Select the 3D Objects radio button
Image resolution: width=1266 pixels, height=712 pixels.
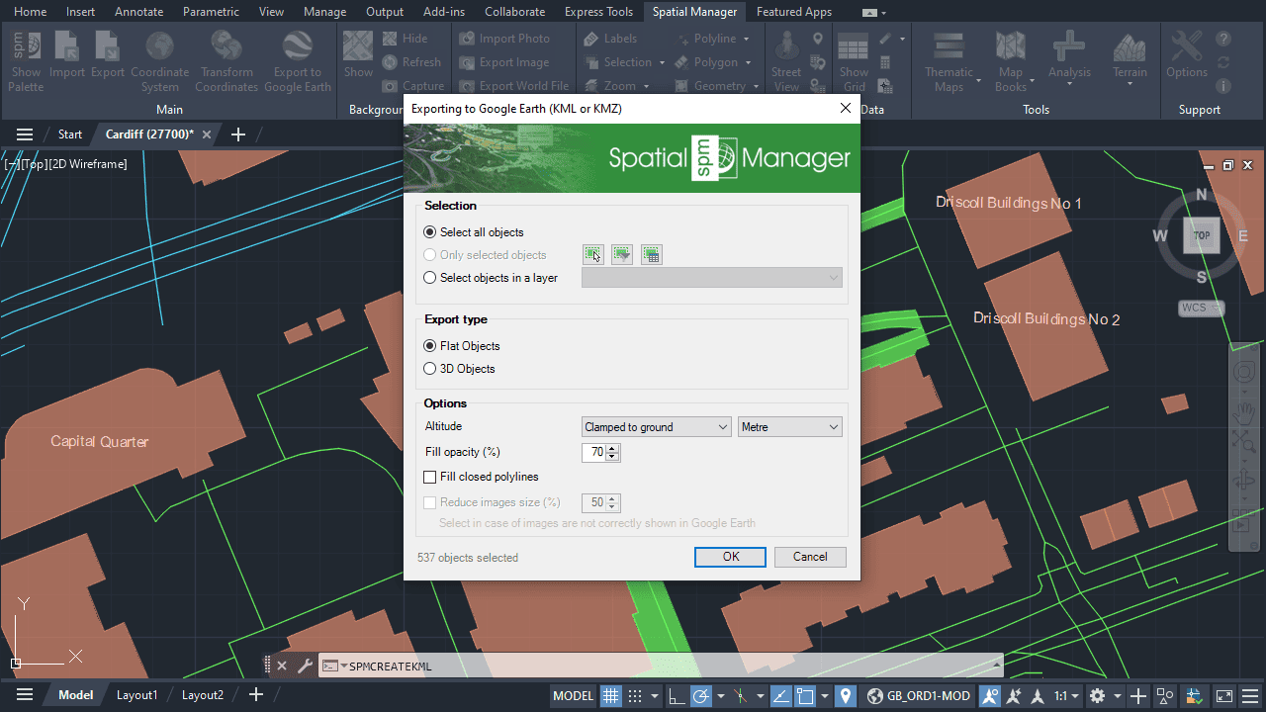coord(430,369)
